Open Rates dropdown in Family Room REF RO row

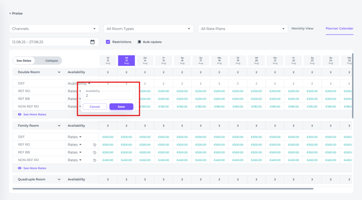pos(75,145)
